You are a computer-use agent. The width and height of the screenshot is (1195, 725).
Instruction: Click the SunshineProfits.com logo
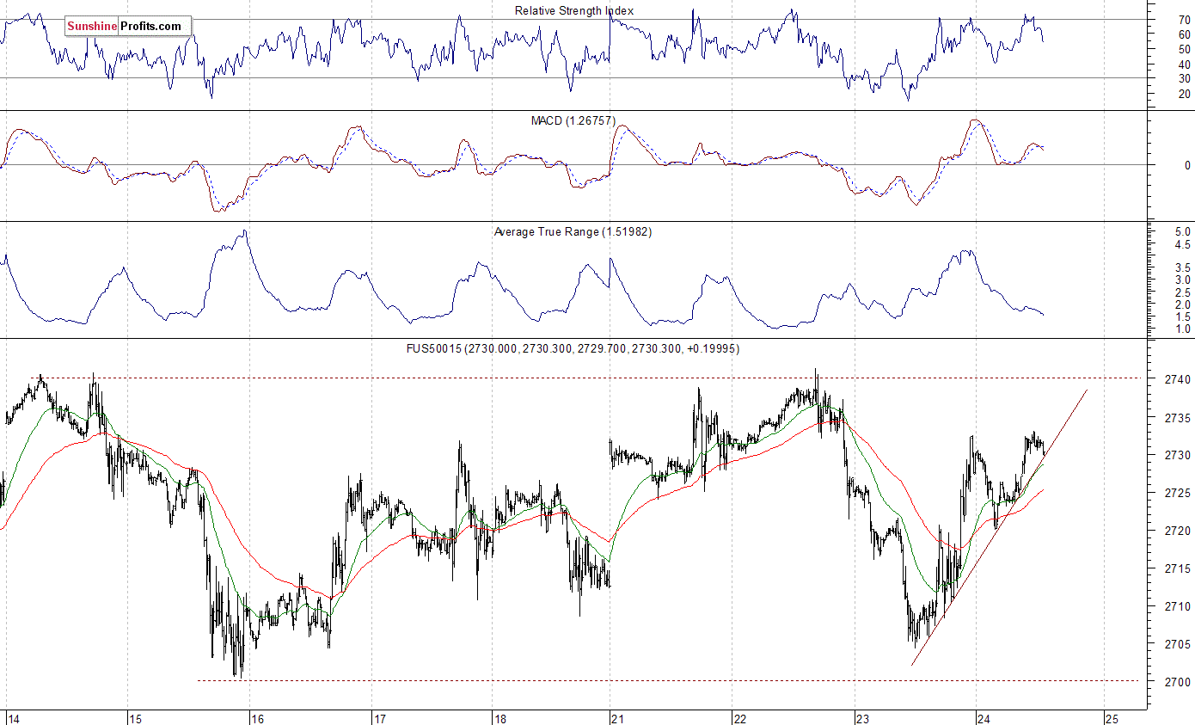[128, 26]
